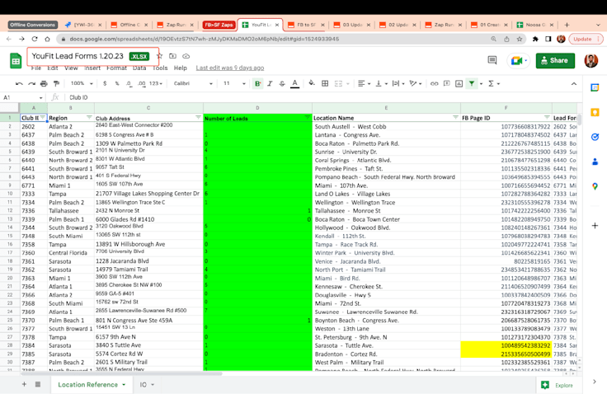The image size is (607, 394).
Task: Open text color picker
Action: tap(295, 83)
